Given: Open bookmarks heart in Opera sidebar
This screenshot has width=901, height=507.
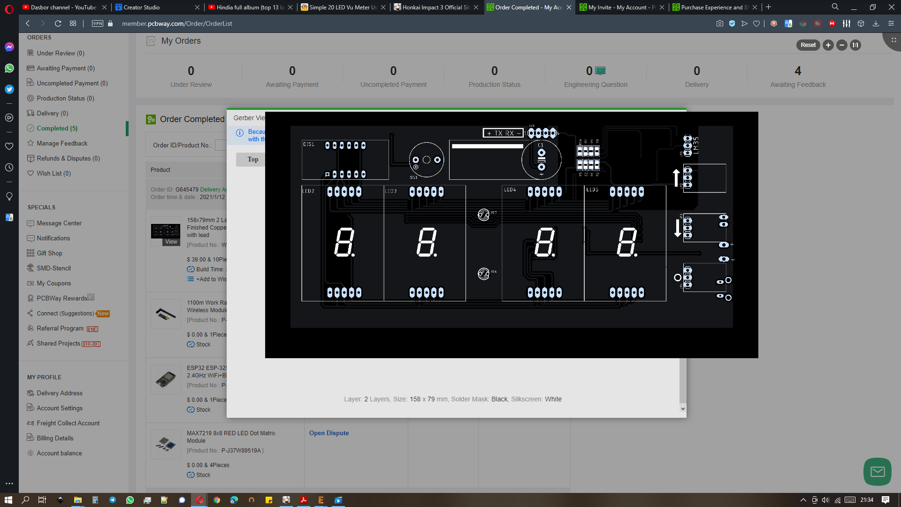Looking at the screenshot, I should [x=9, y=146].
